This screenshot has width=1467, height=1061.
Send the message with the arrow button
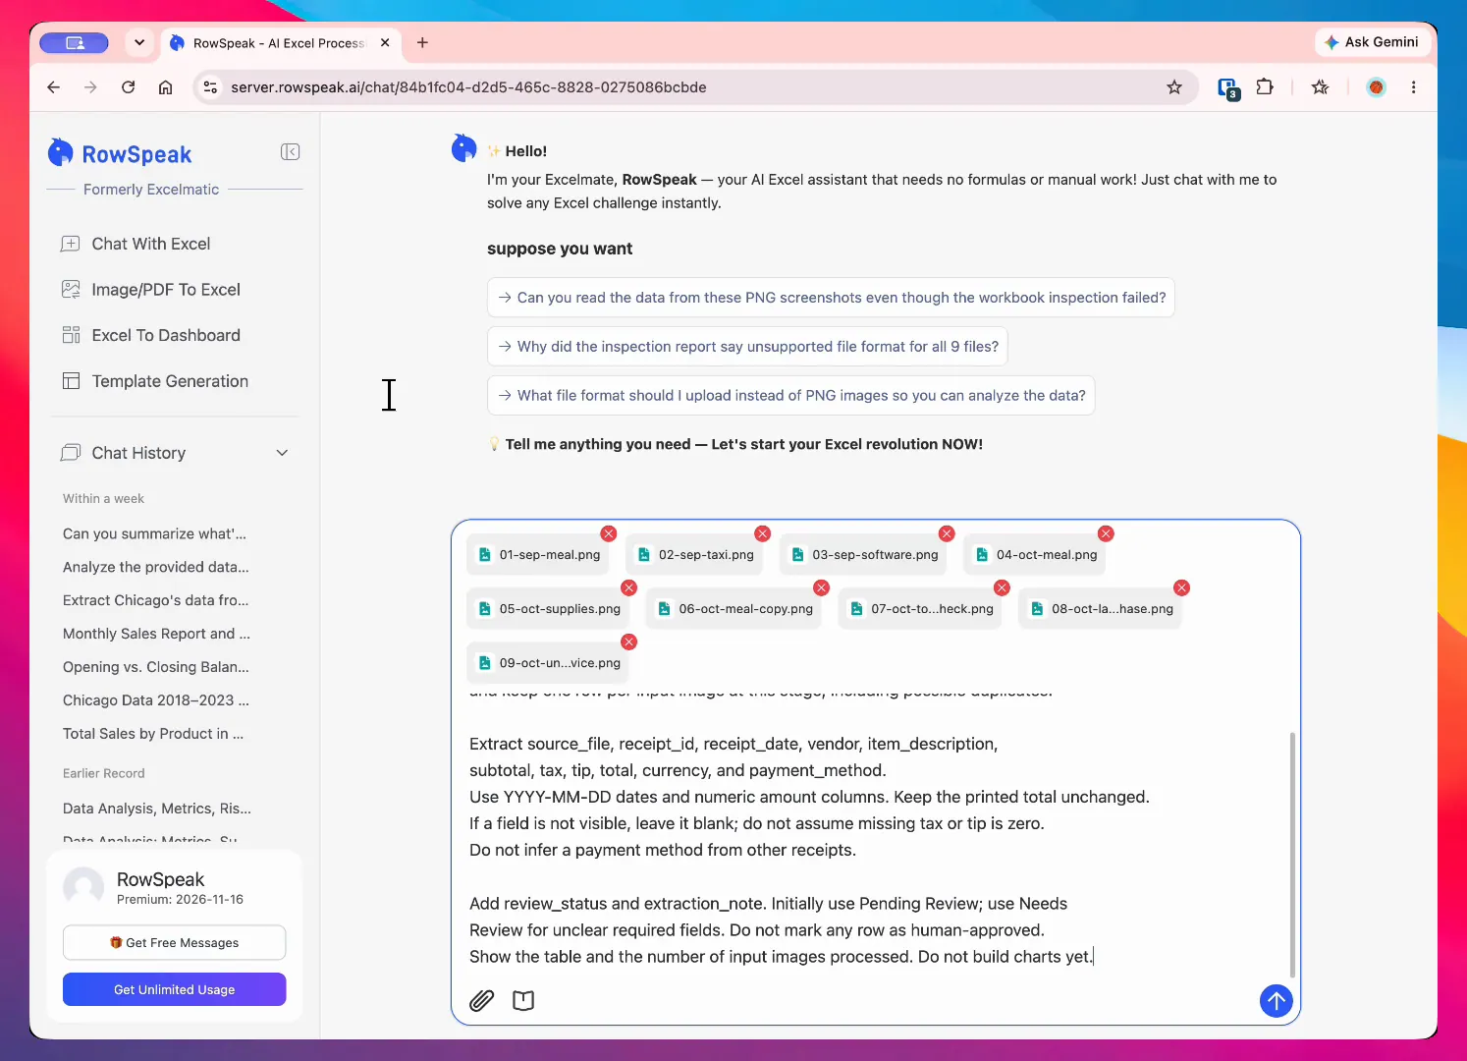pos(1276,1001)
